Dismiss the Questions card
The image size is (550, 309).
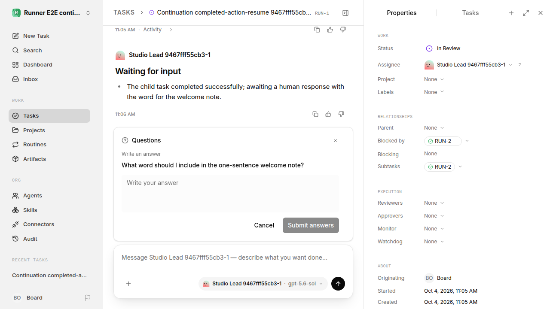[336, 140]
